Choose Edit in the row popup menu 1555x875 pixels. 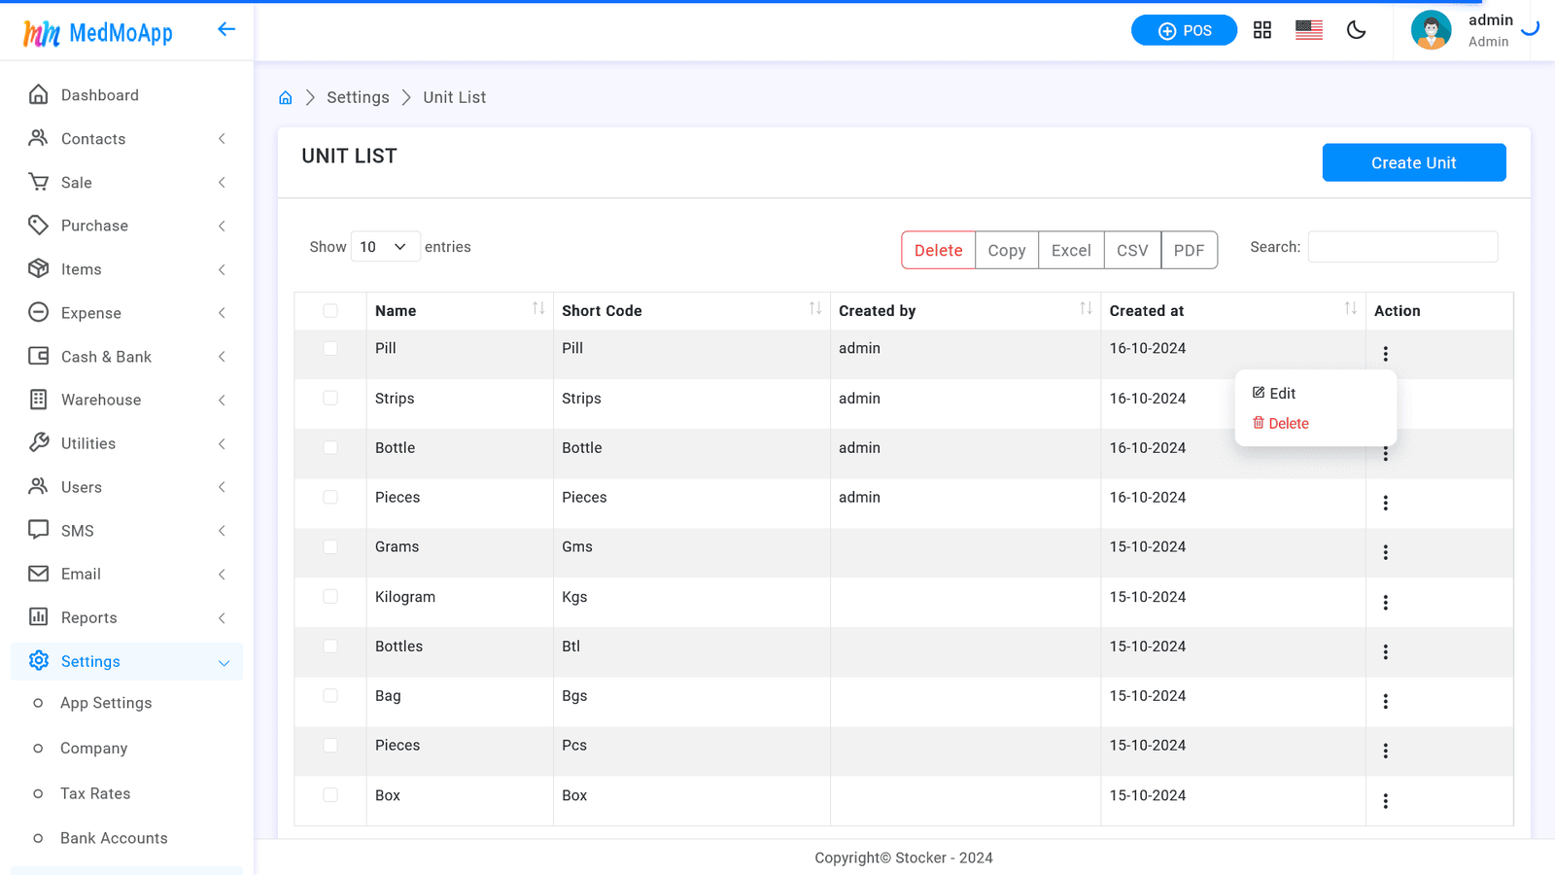[x=1274, y=393]
